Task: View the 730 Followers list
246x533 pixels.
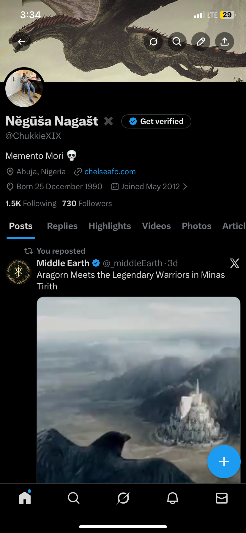Action: (87, 203)
